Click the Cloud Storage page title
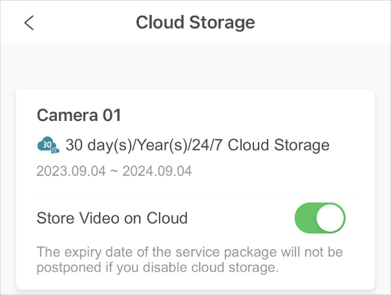Screen dimensions: 391x295 point(195,23)
